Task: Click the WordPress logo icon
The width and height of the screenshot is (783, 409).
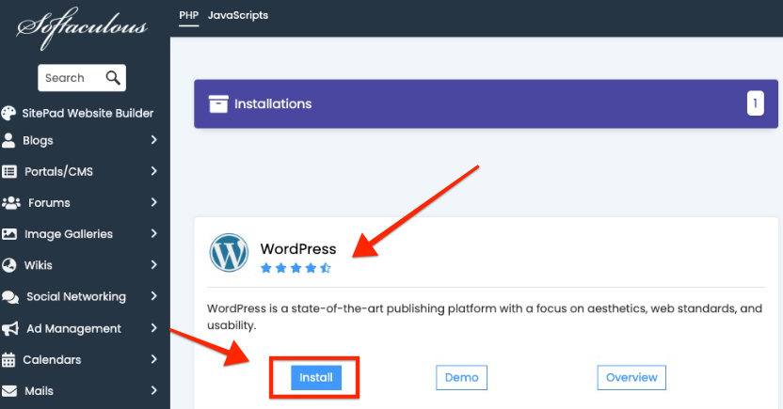Action: click(x=229, y=252)
